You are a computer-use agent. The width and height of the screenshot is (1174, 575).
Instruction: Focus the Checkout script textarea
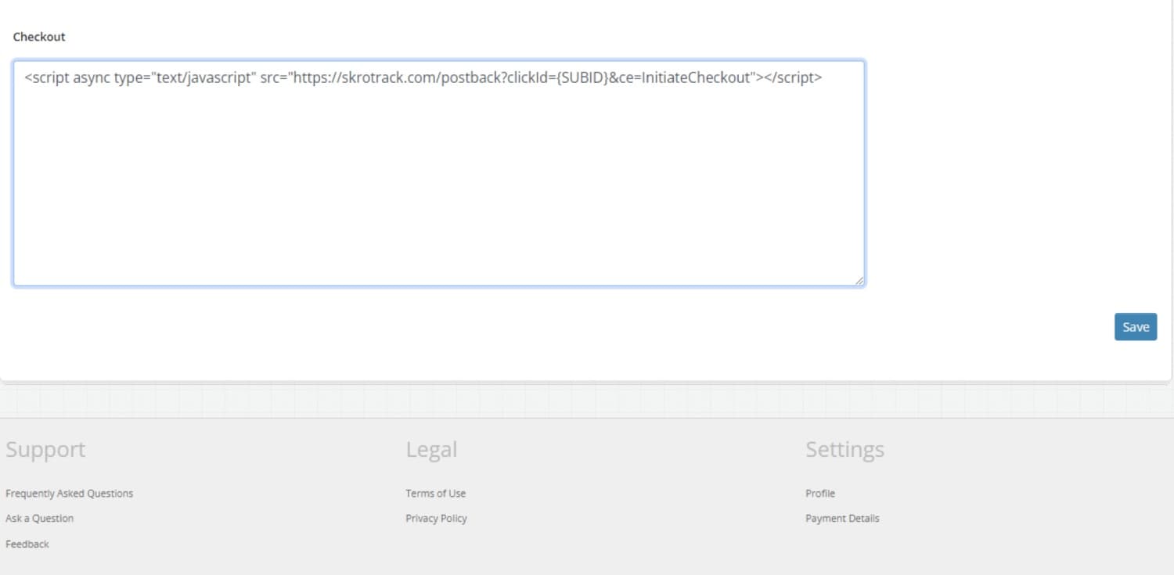(x=439, y=174)
